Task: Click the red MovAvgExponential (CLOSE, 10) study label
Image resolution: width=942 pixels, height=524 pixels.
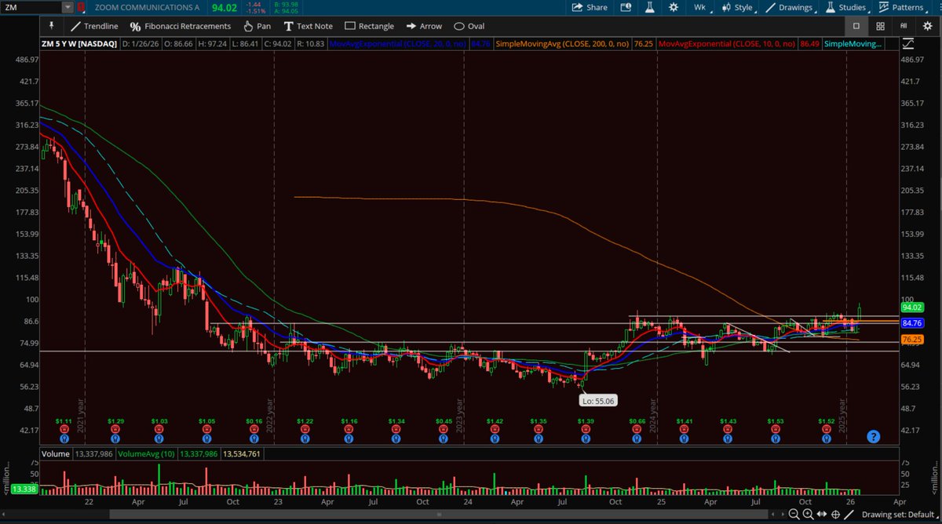Action: 728,45
